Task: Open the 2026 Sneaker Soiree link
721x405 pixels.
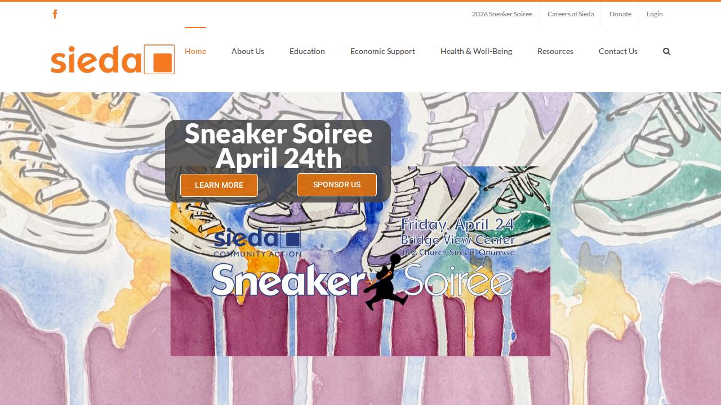Action: point(502,14)
